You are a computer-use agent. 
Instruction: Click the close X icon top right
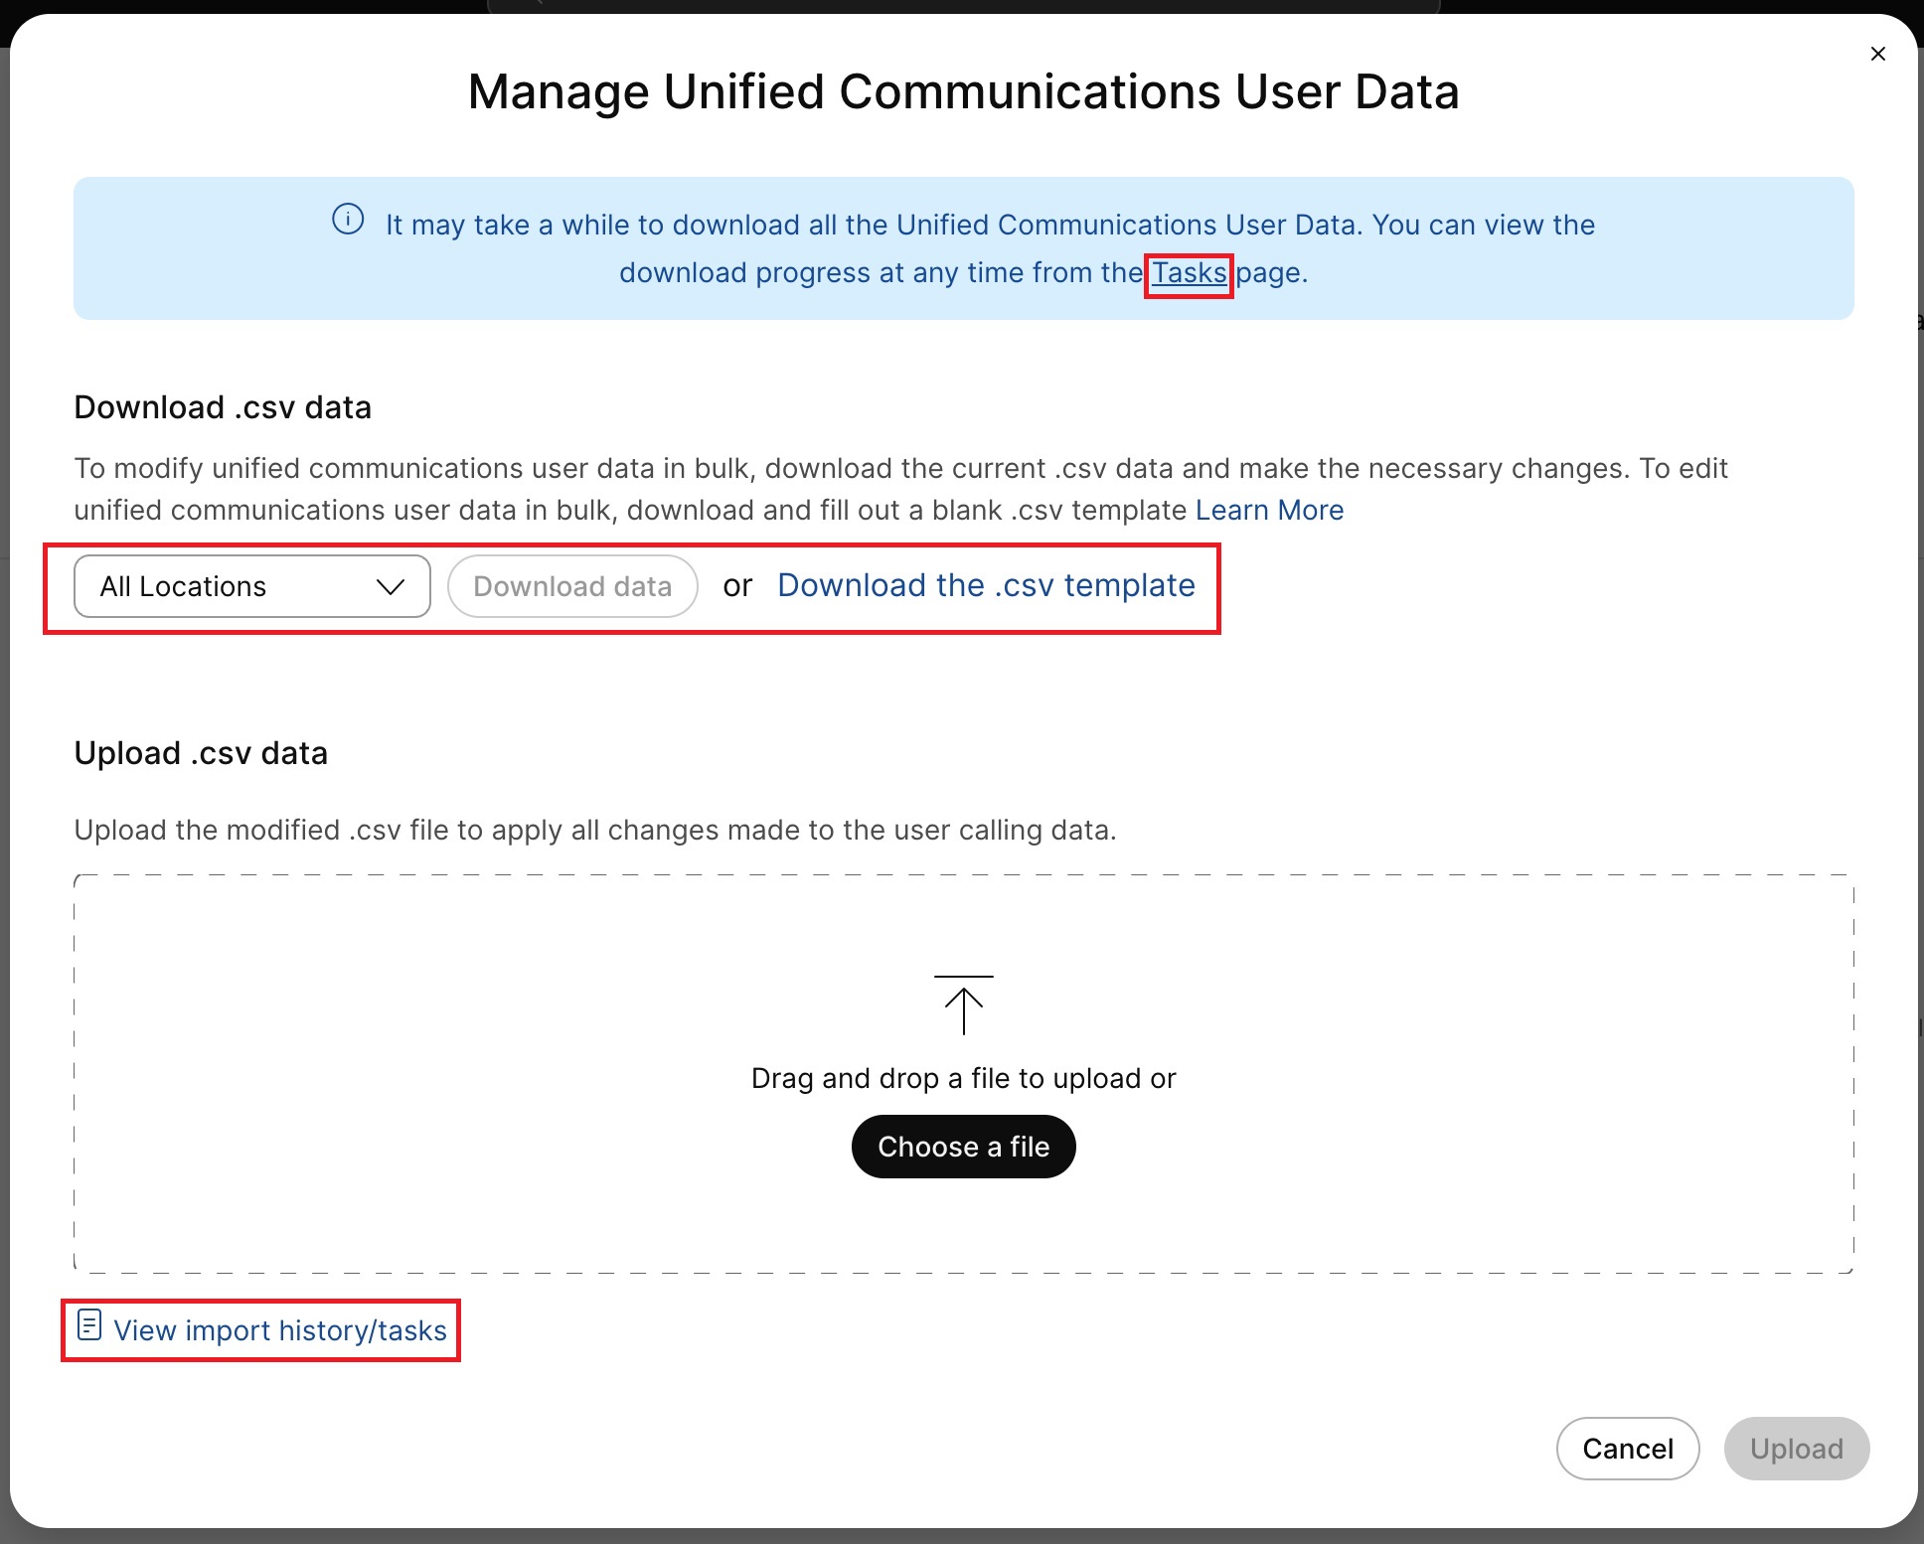(1876, 54)
